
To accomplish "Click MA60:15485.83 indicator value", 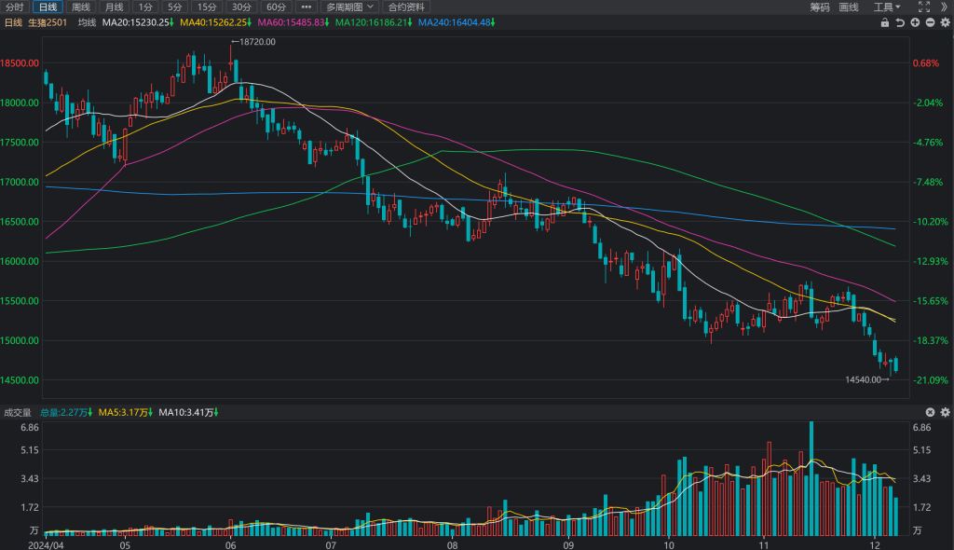I will (293, 22).
